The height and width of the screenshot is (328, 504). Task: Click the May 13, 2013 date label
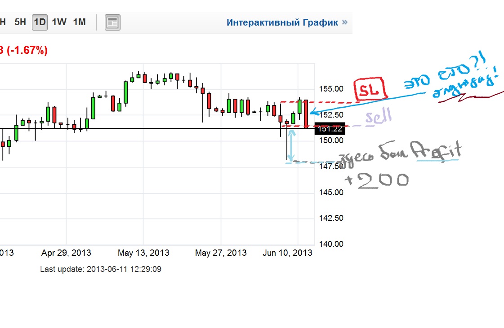(143, 253)
